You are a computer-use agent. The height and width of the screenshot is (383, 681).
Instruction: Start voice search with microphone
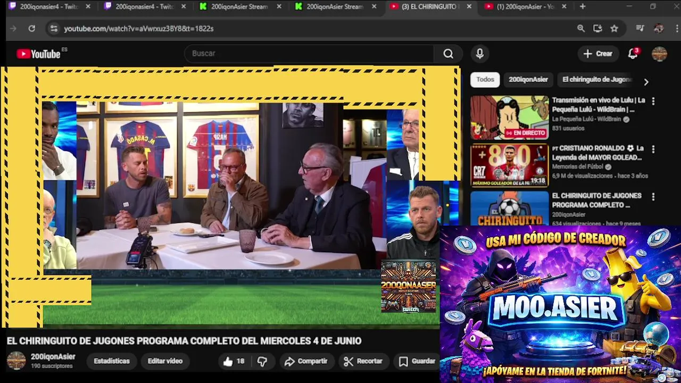point(480,54)
